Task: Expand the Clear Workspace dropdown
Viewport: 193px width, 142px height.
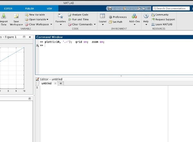Action: (51, 24)
